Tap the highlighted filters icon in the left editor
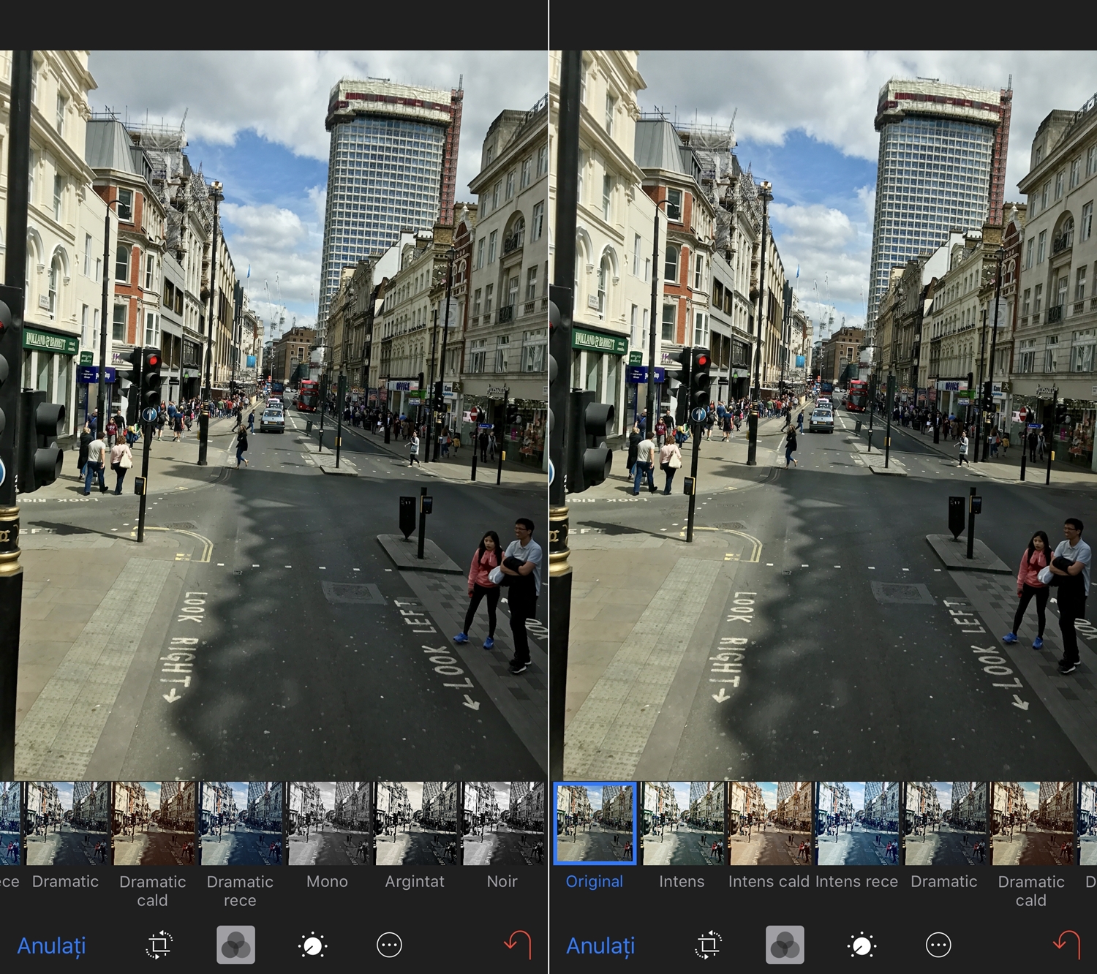1097x974 pixels. coord(235,945)
